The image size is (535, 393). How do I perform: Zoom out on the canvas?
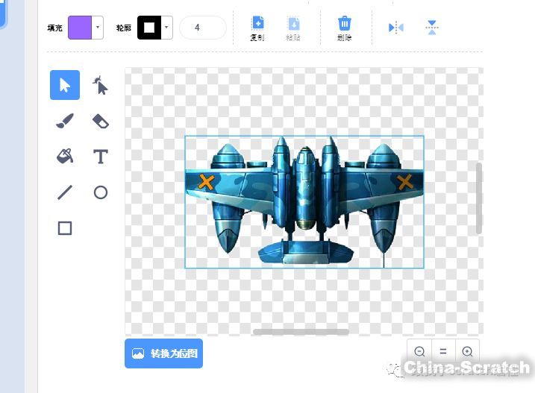(419, 352)
